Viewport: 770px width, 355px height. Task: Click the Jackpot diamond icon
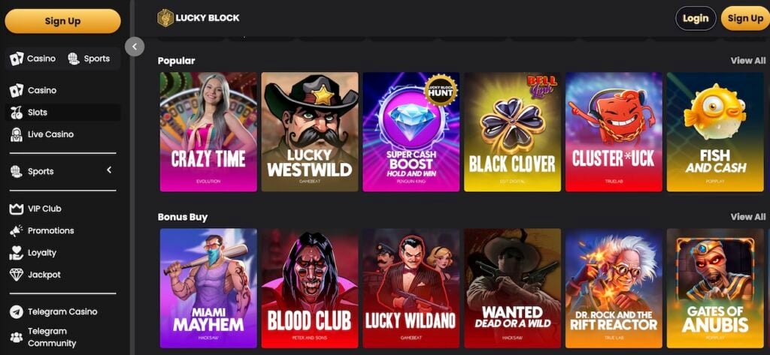pyautogui.click(x=17, y=275)
